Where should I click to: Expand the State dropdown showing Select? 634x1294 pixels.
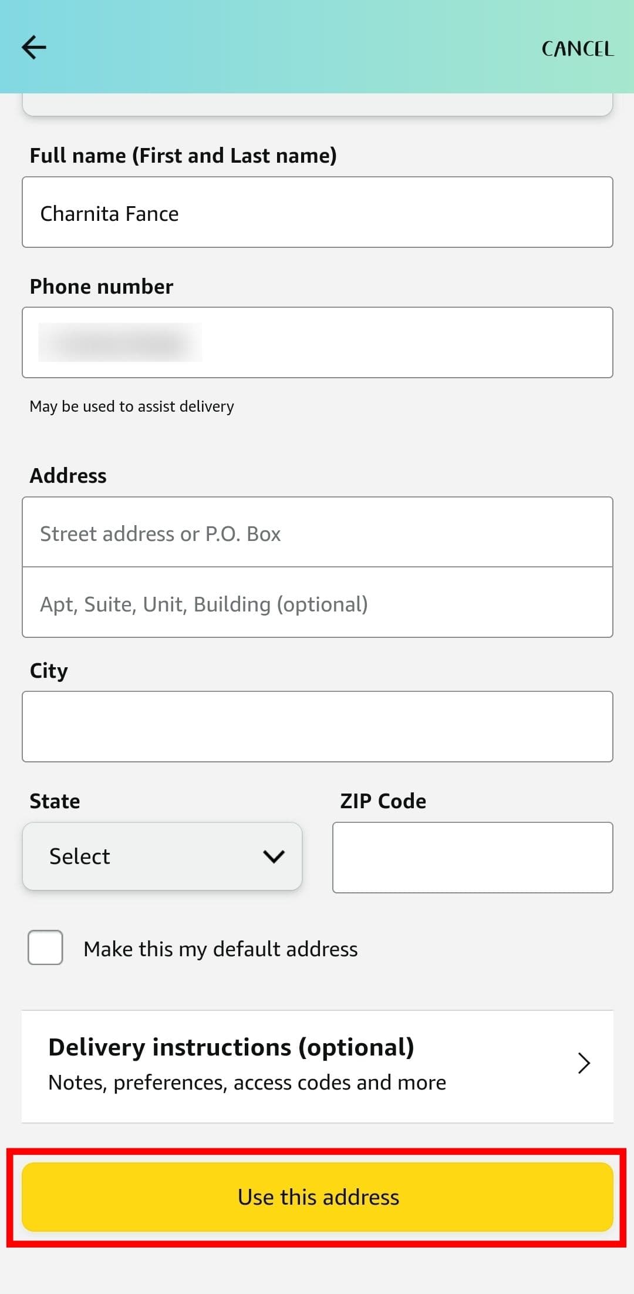161,856
